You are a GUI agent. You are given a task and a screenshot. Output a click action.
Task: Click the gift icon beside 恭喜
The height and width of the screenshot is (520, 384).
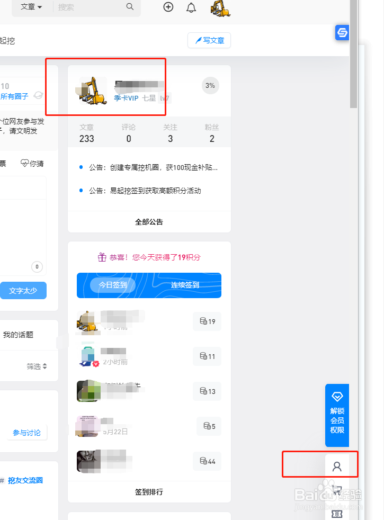[x=102, y=257]
